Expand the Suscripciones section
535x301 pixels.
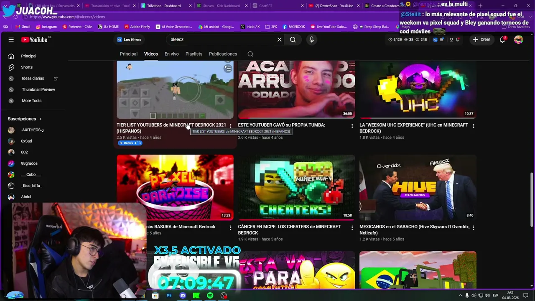click(25, 119)
